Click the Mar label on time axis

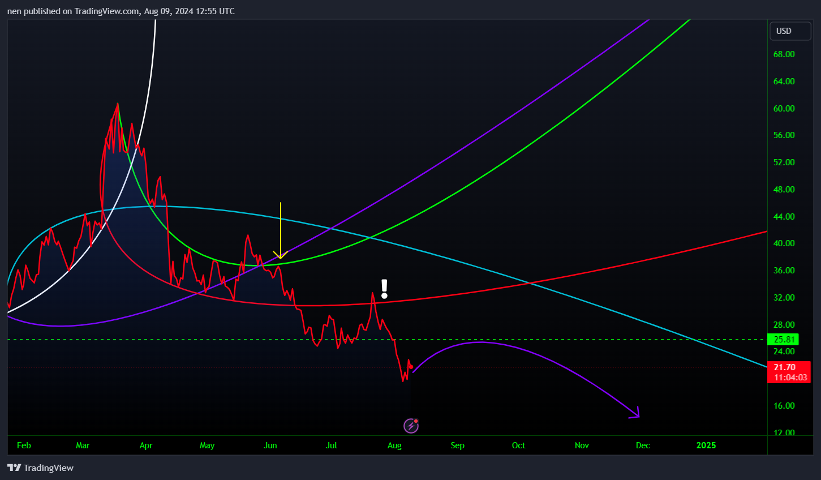click(83, 445)
